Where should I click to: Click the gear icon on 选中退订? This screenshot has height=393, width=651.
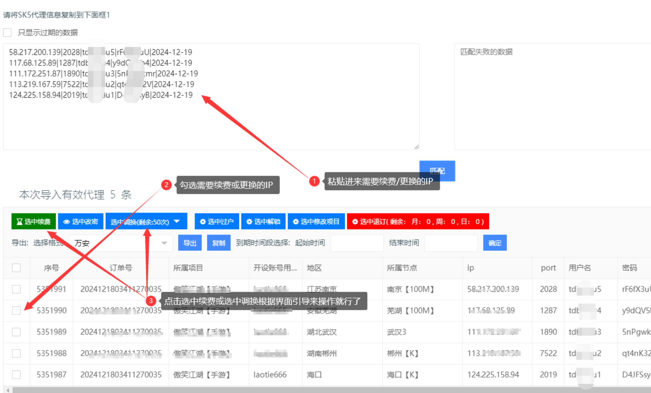(355, 222)
